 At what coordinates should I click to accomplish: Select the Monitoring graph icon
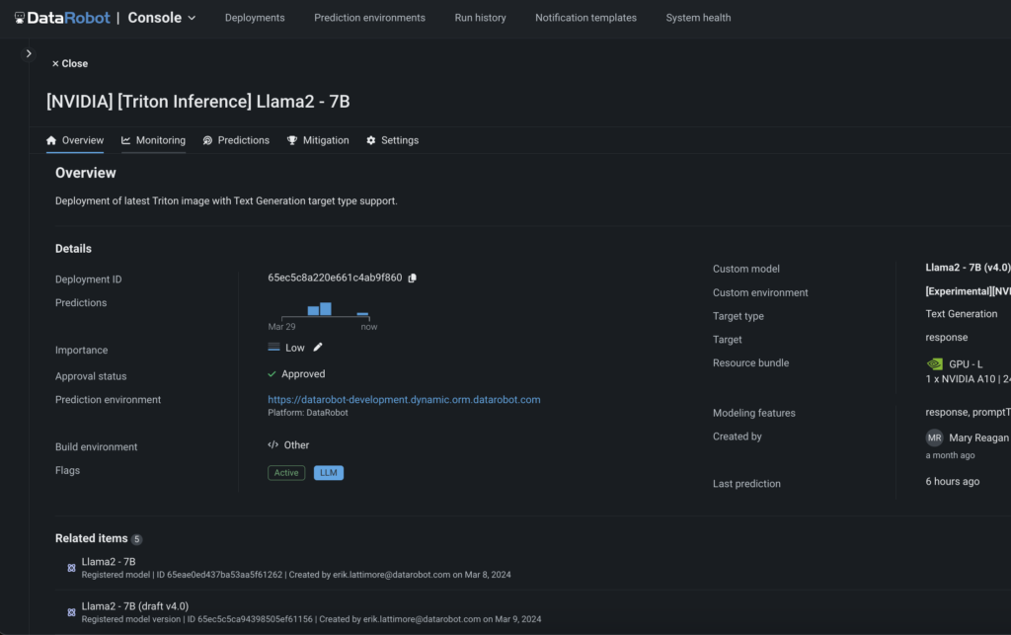(125, 140)
